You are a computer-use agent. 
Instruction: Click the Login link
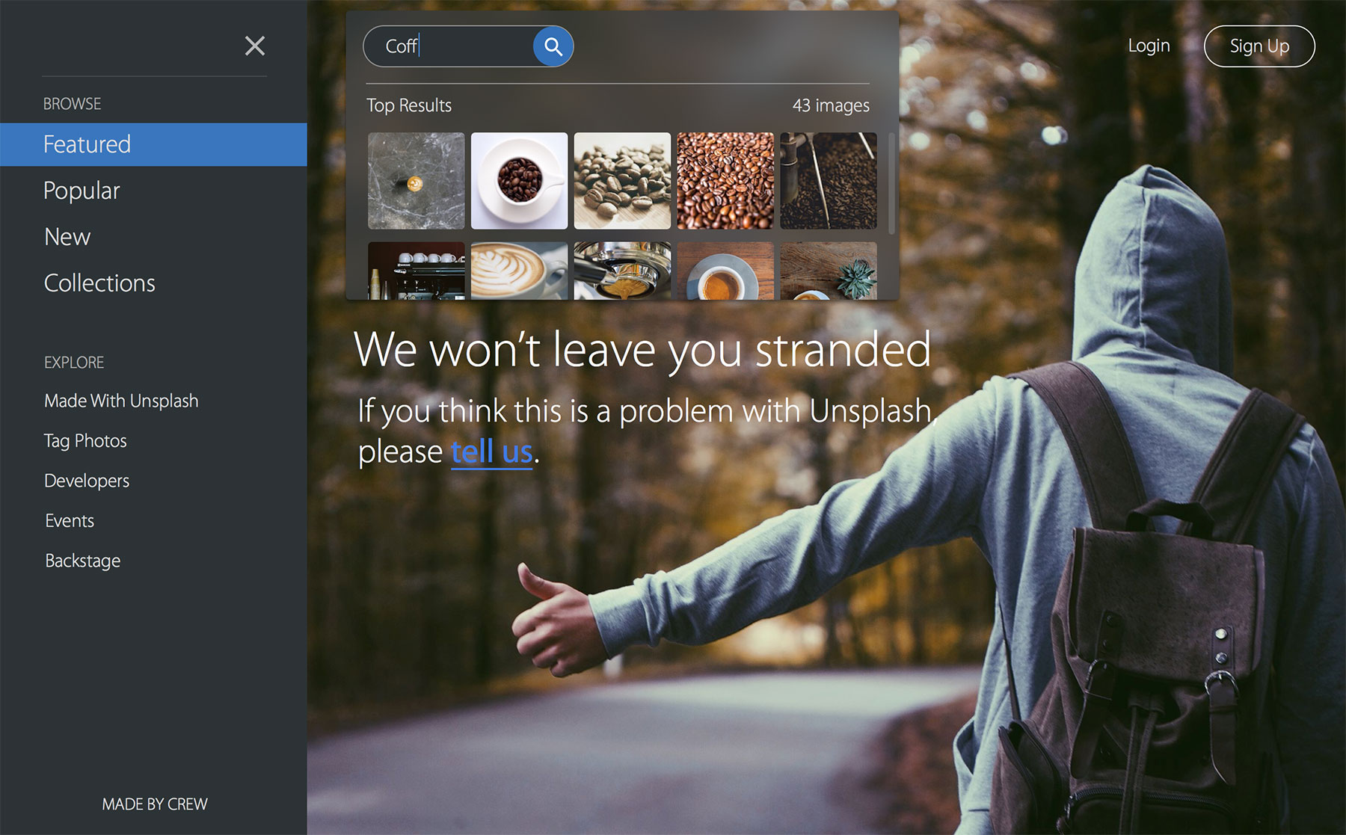click(1149, 46)
